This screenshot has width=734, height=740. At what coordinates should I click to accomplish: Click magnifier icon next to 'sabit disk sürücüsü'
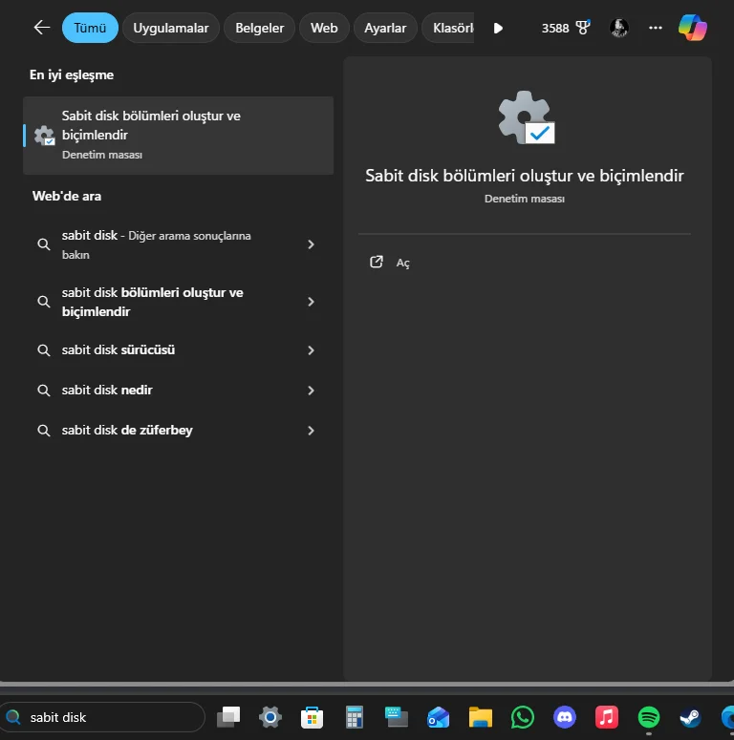tap(43, 350)
